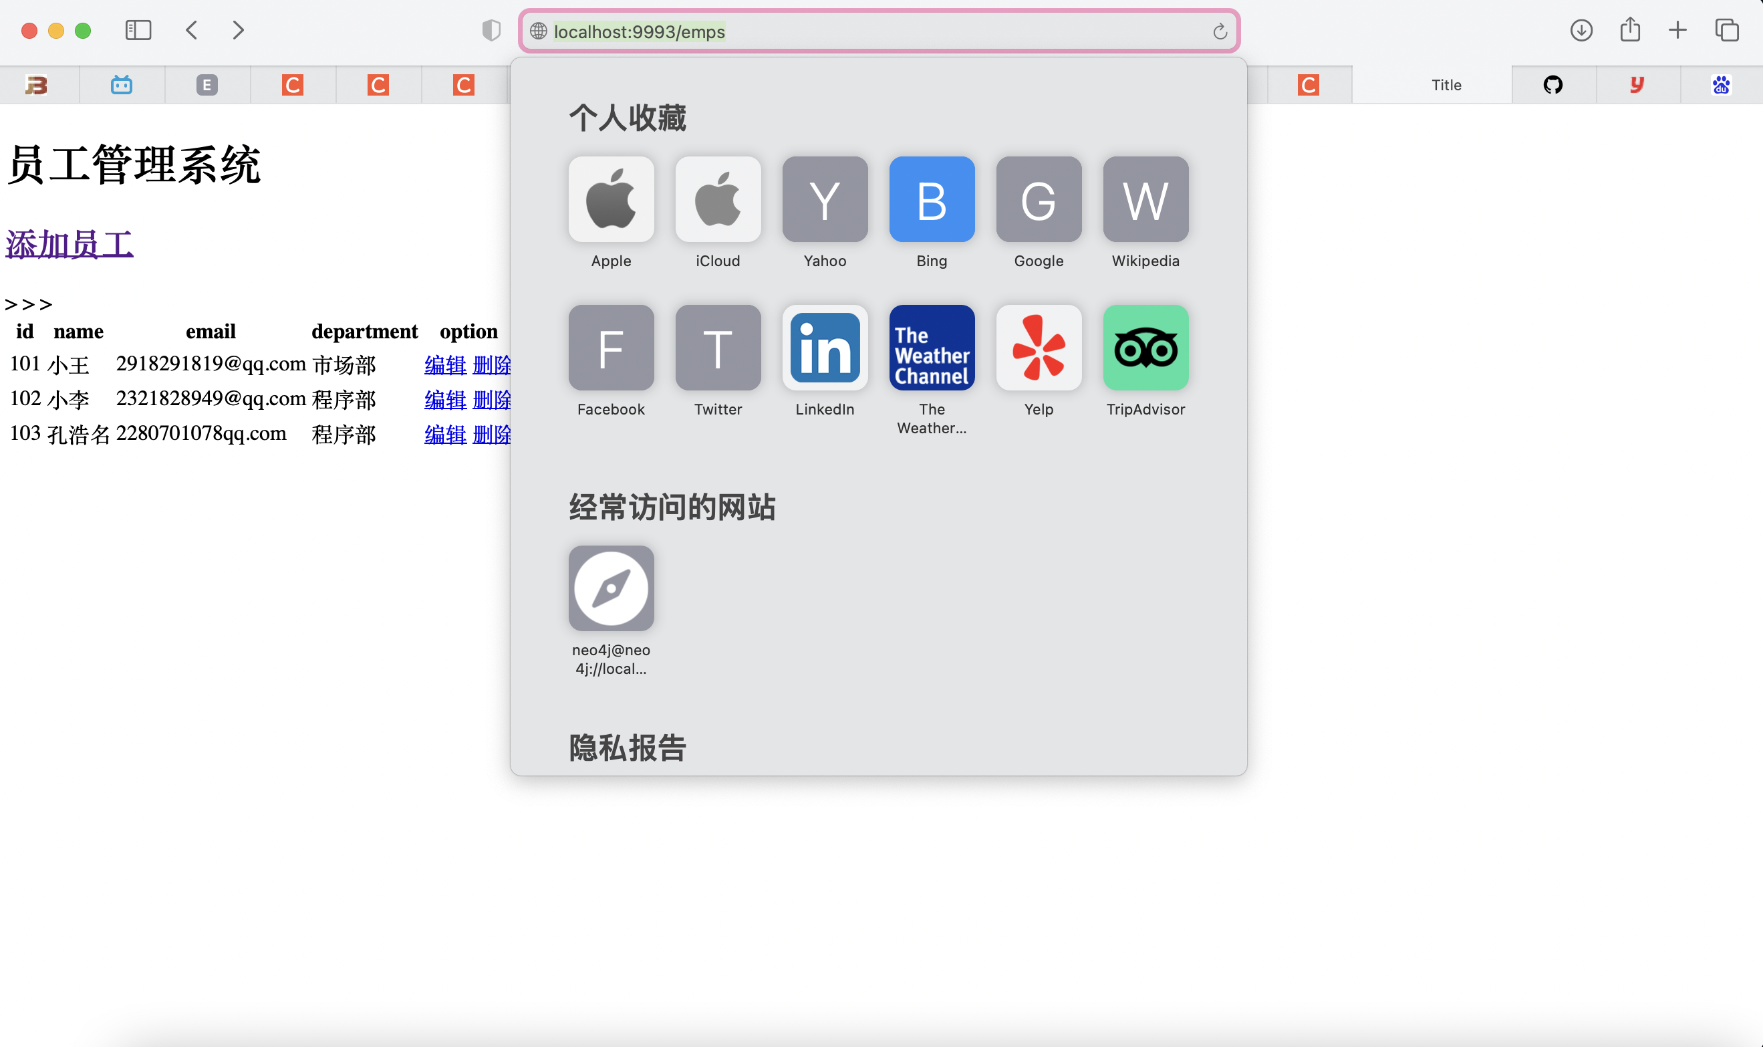Open the privacy shield report icon
Viewport: 1763px width, 1047px height.
(491, 30)
